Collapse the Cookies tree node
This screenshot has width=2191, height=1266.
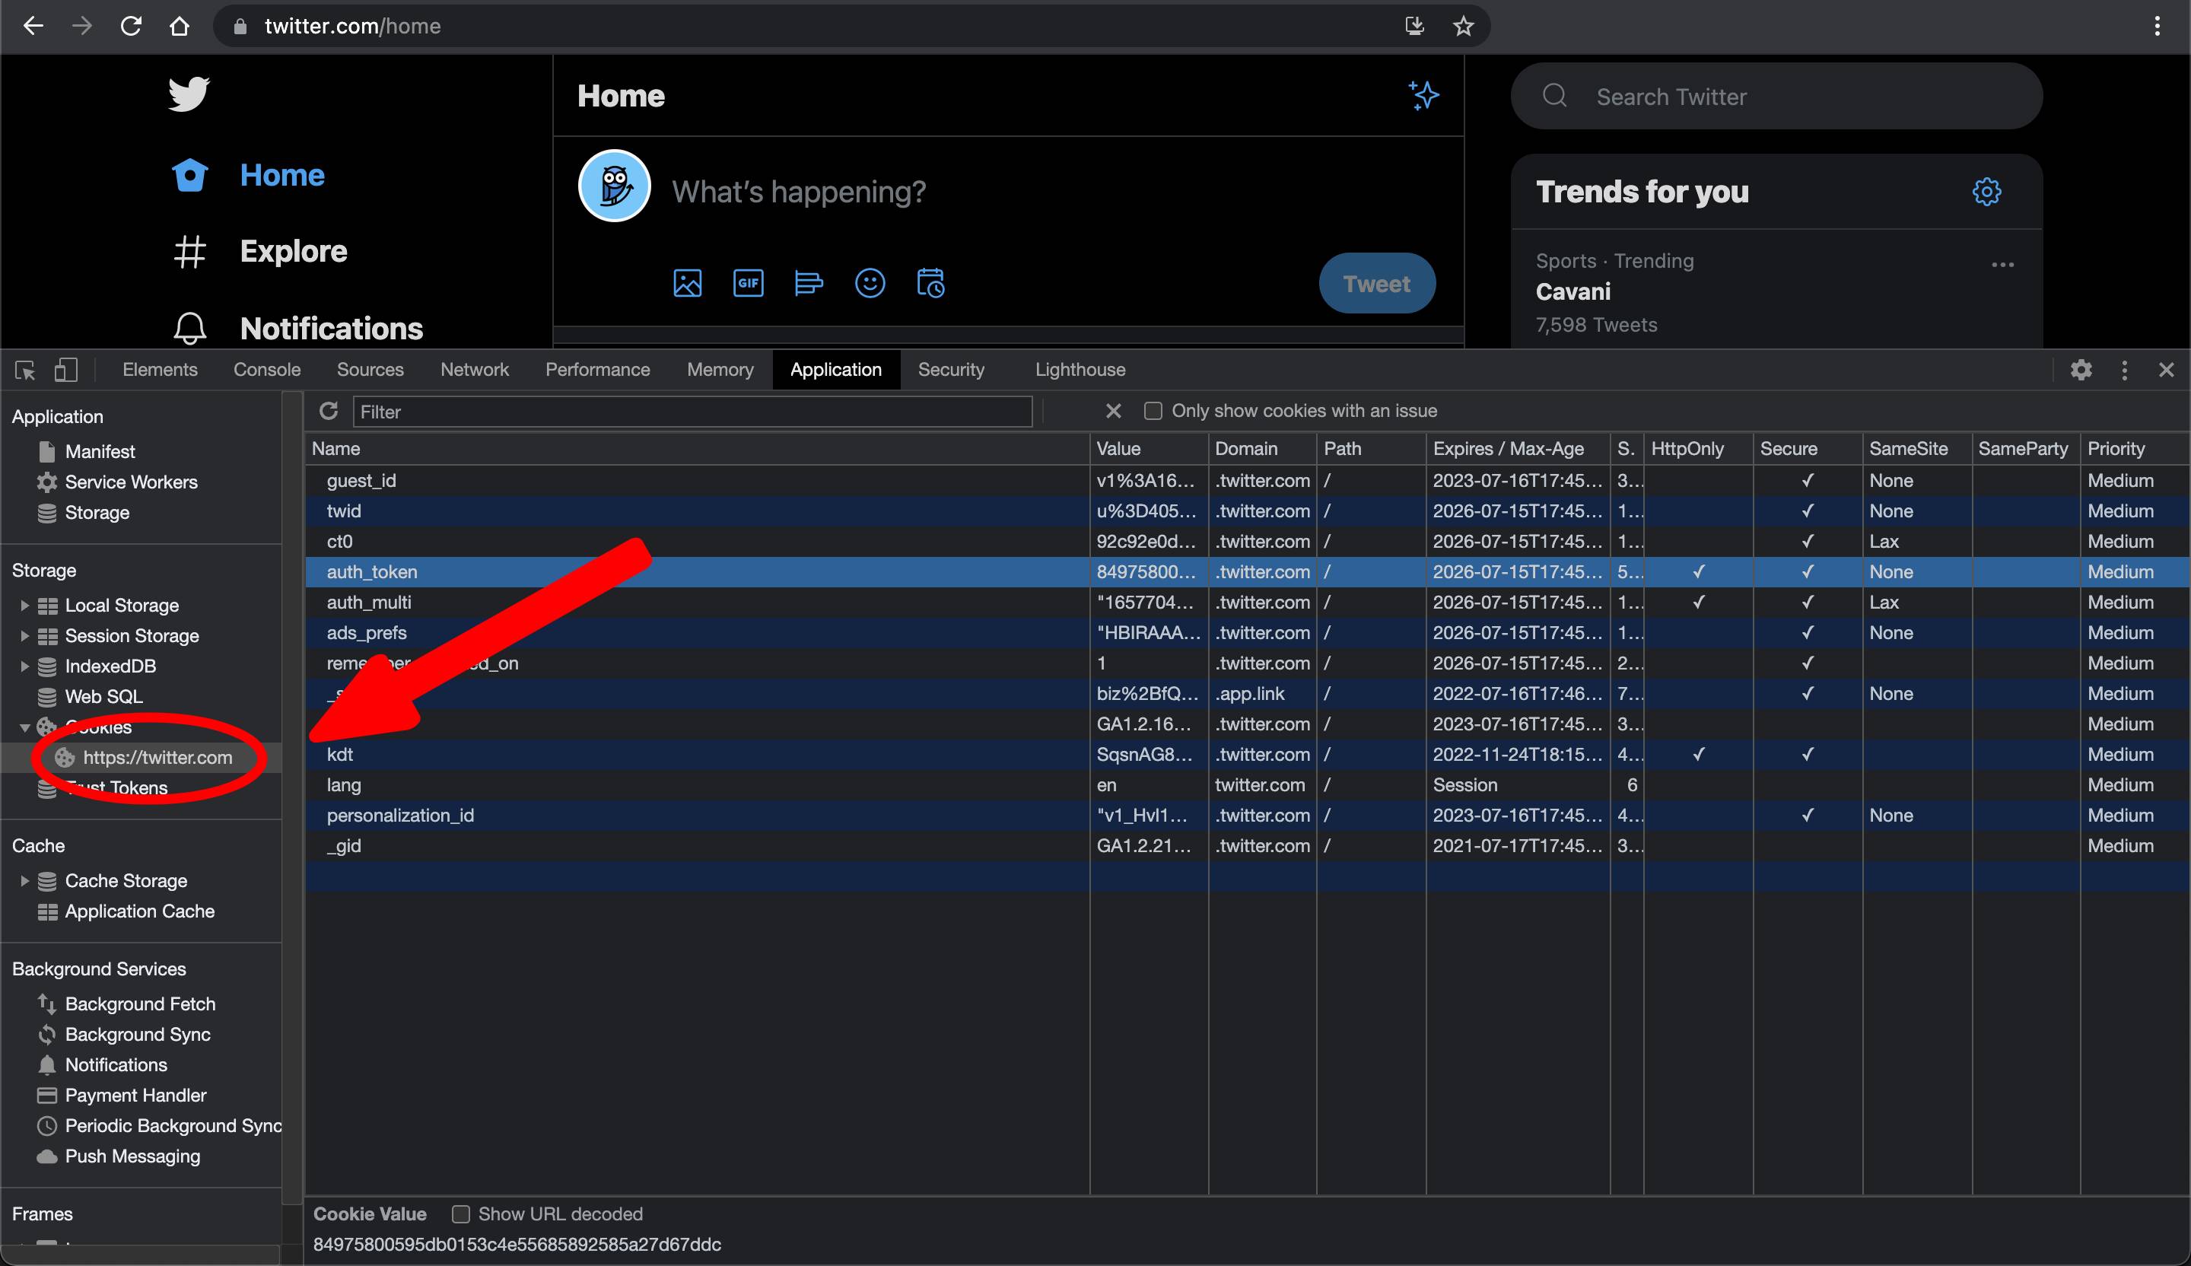point(24,728)
